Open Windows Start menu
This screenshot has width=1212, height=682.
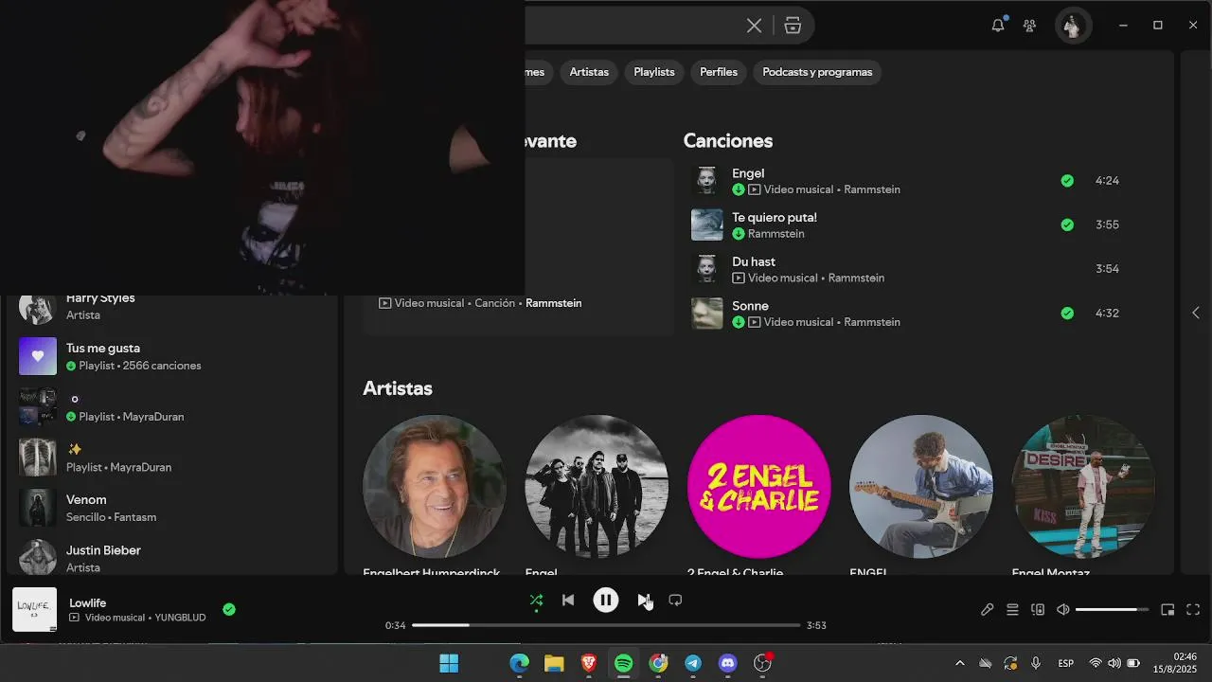[449, 664]
